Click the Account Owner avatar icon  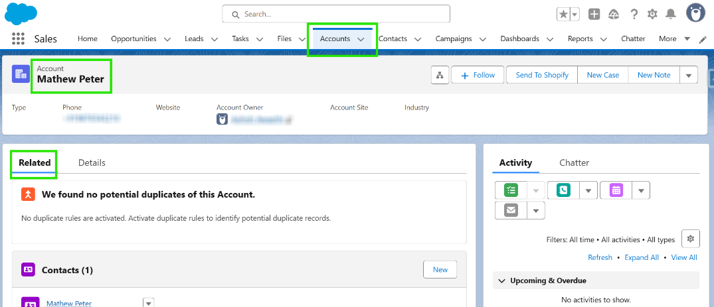(x=222, y=119)
